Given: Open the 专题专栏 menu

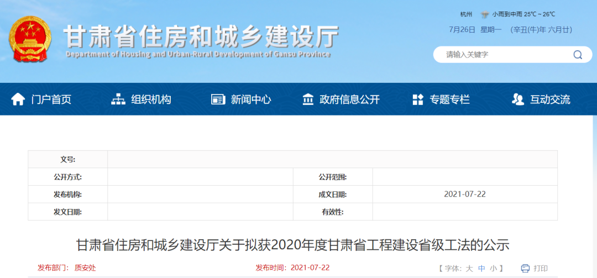Looking at the screenshot, I should 449,99.
